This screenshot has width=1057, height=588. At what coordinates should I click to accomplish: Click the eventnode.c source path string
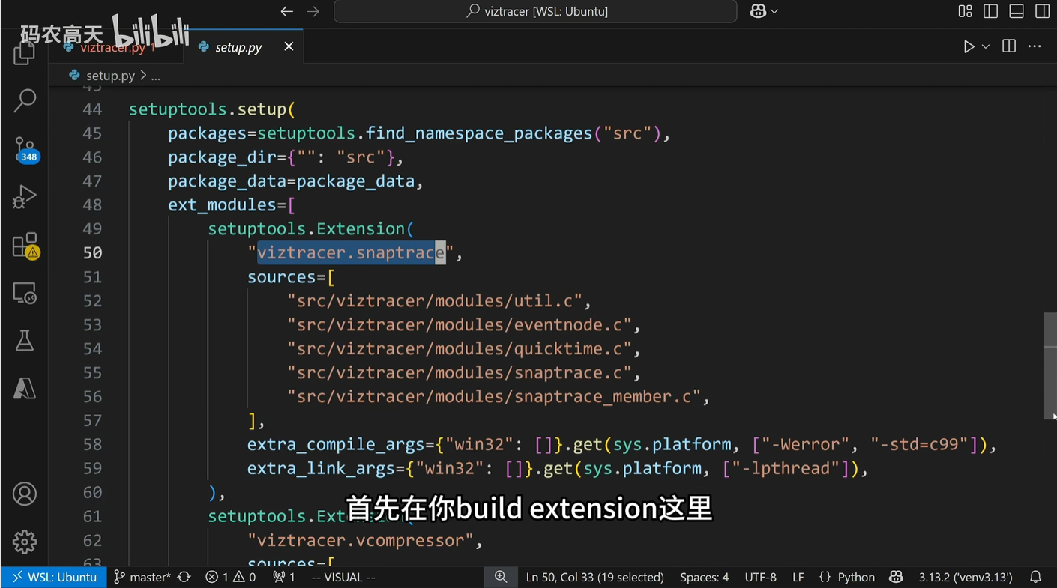pyautogui.click(x=460, y=325)
